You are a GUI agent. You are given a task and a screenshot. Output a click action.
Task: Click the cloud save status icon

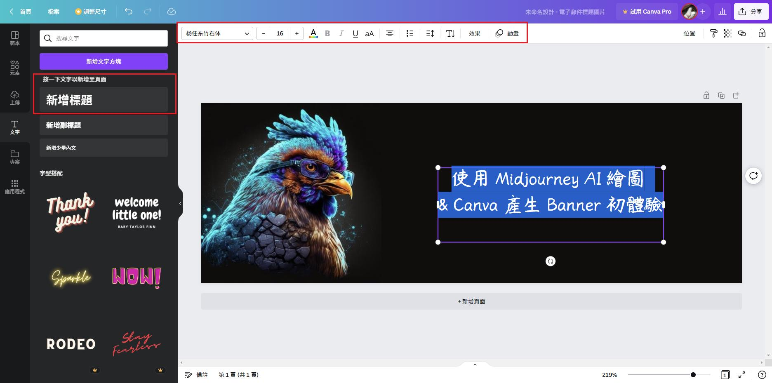(172, 12)
